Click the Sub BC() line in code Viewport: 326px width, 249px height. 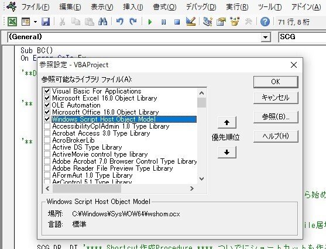[x=37, y=50]
